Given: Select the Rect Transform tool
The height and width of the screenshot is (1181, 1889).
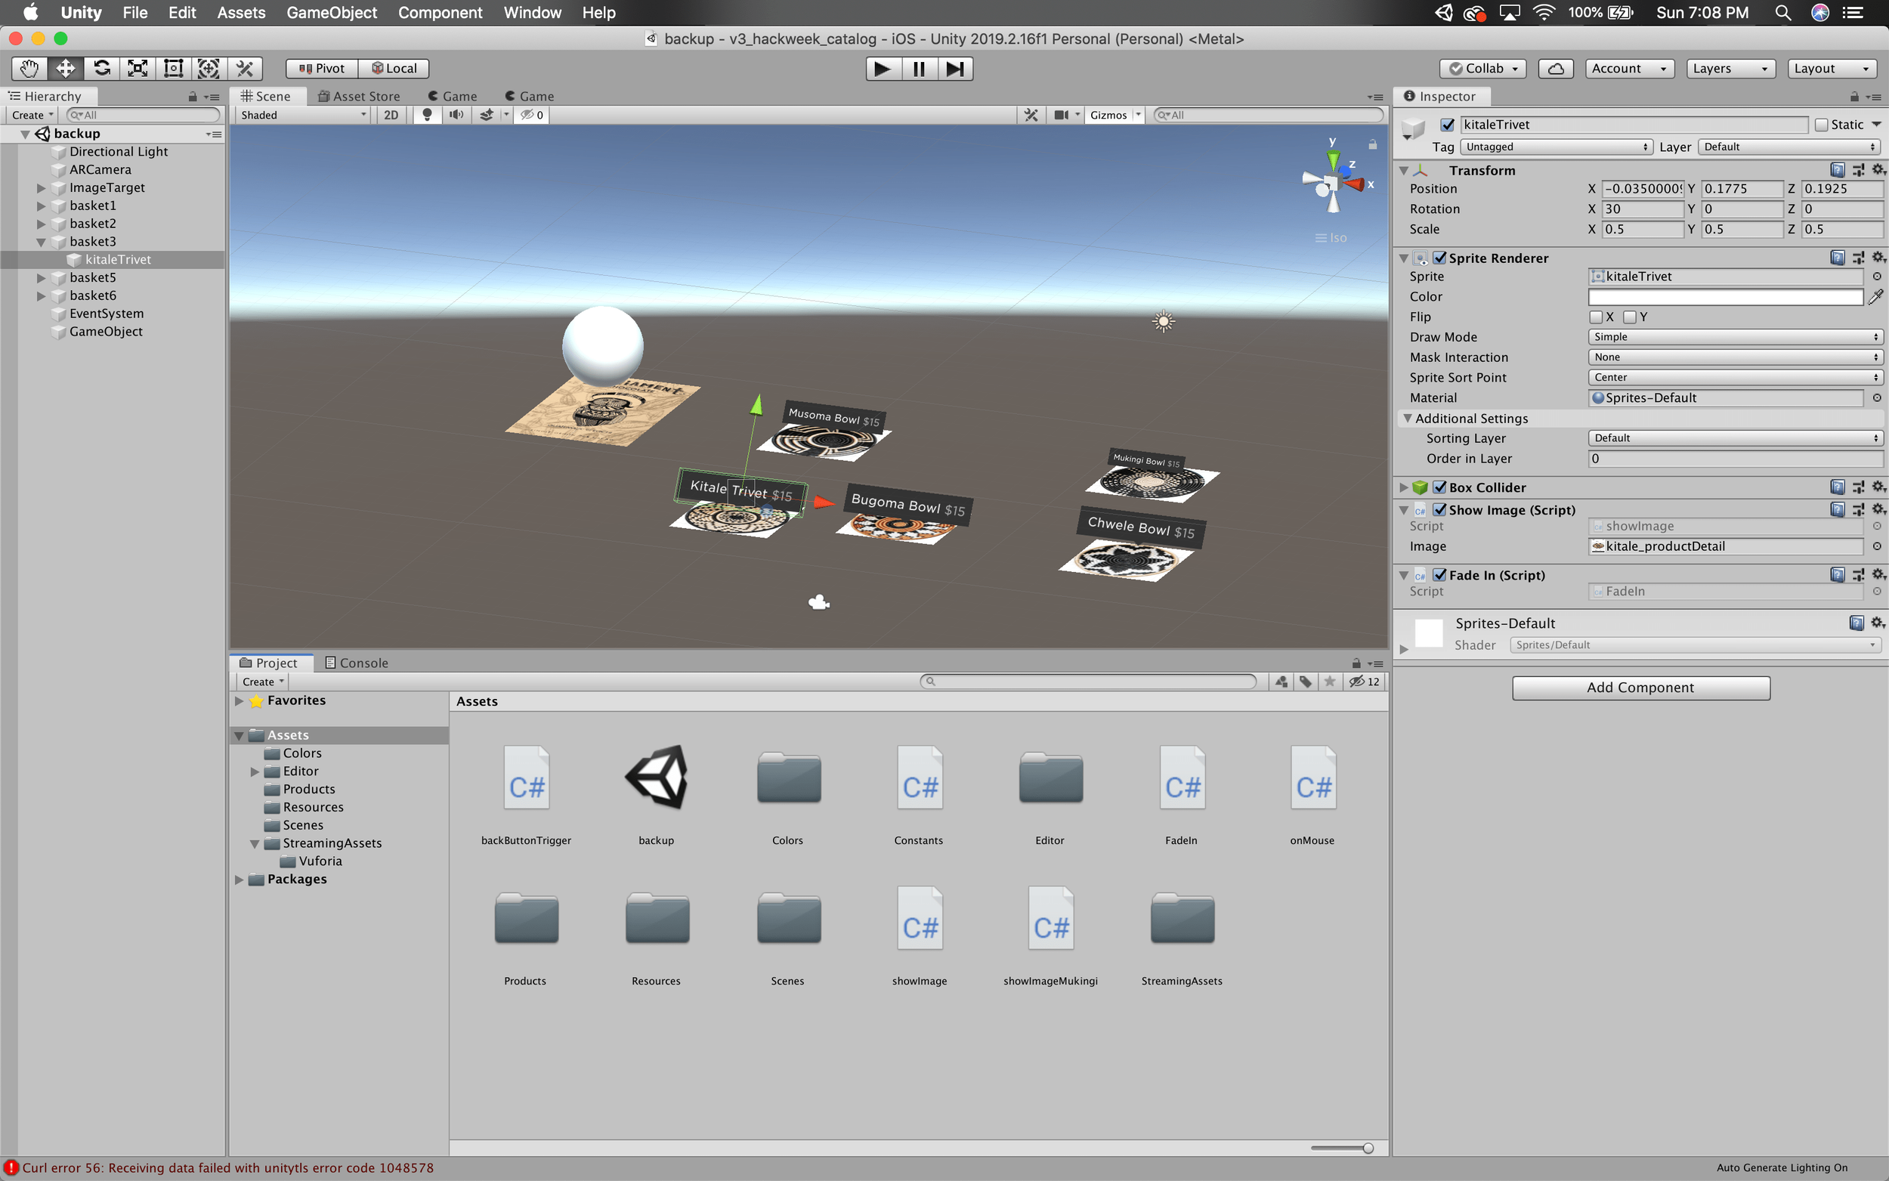Looking at the screenshot, I should pyautogui.click(x=173, y=69).
